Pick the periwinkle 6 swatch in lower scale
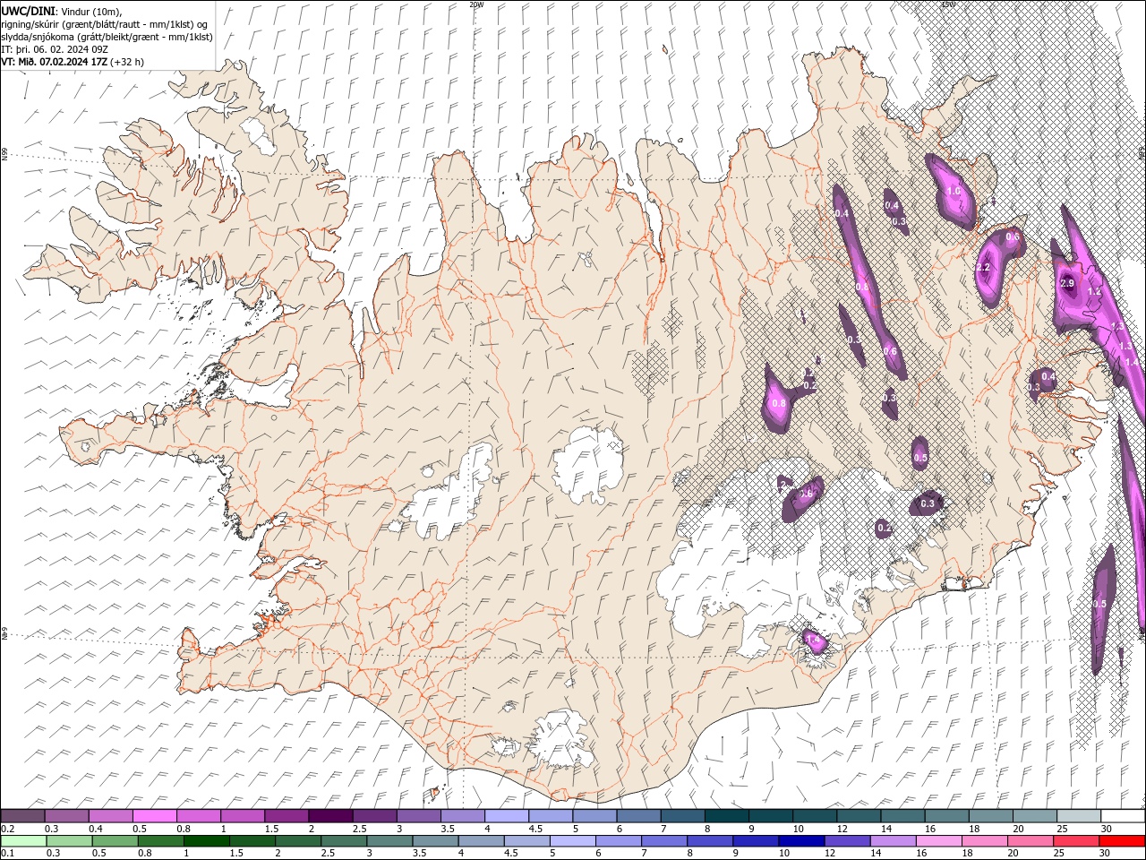 pyautogui.click(x=618, y=840)
